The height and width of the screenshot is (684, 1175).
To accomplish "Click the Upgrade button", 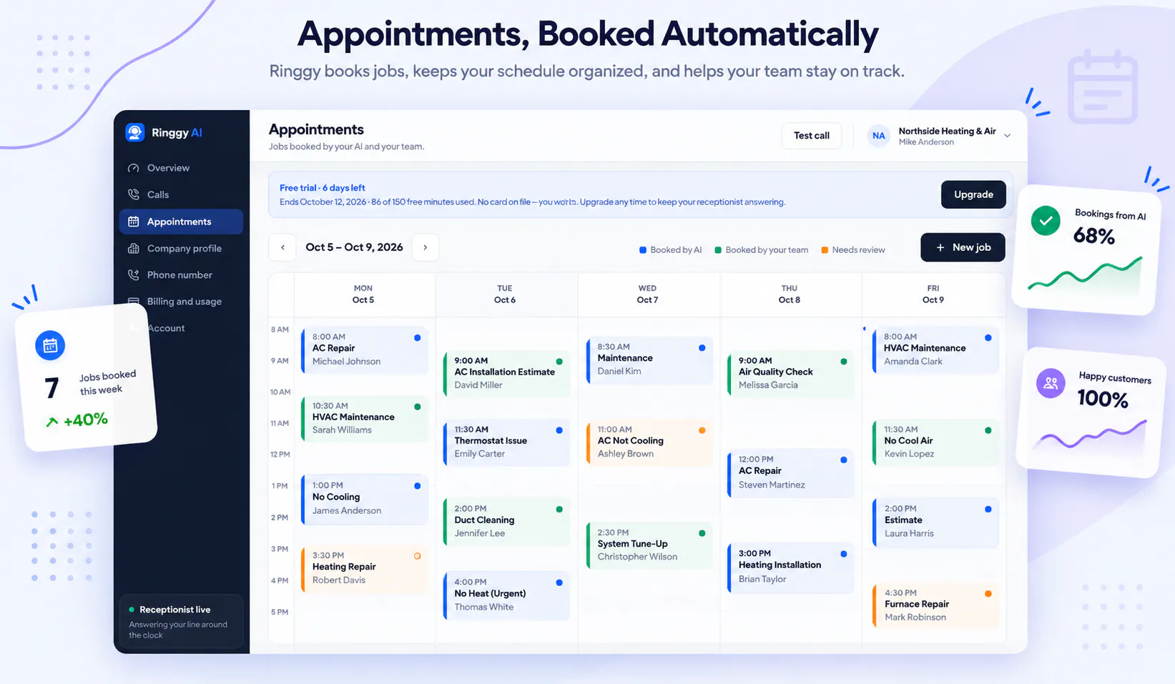I will click(973, 194).
